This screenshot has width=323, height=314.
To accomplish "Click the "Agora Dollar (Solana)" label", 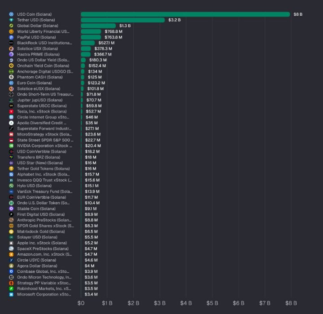I will tap(37, 266).
